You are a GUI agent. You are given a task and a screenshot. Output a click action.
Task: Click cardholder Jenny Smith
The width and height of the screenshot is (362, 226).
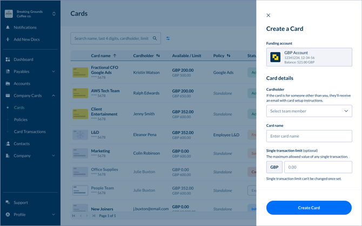coord(144,114)
